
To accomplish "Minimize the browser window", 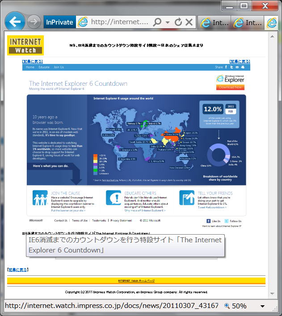I will click(229, 6).
